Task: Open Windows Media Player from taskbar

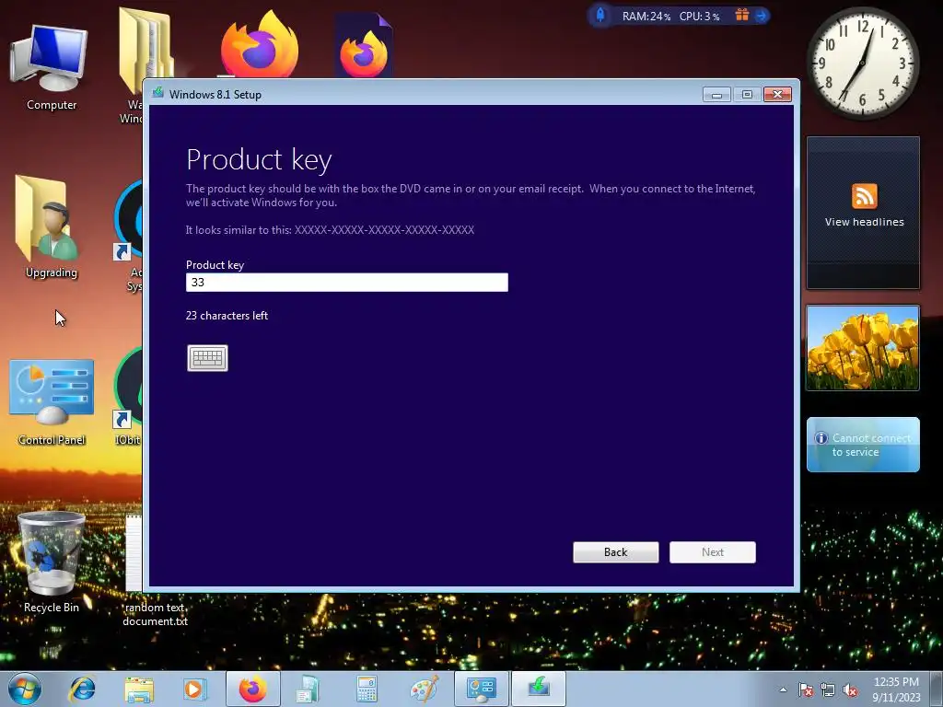Action: click(x=194, y=689)
